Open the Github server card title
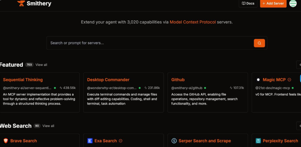Viewport: 301px width, 147px height. (x=178, y=80)
